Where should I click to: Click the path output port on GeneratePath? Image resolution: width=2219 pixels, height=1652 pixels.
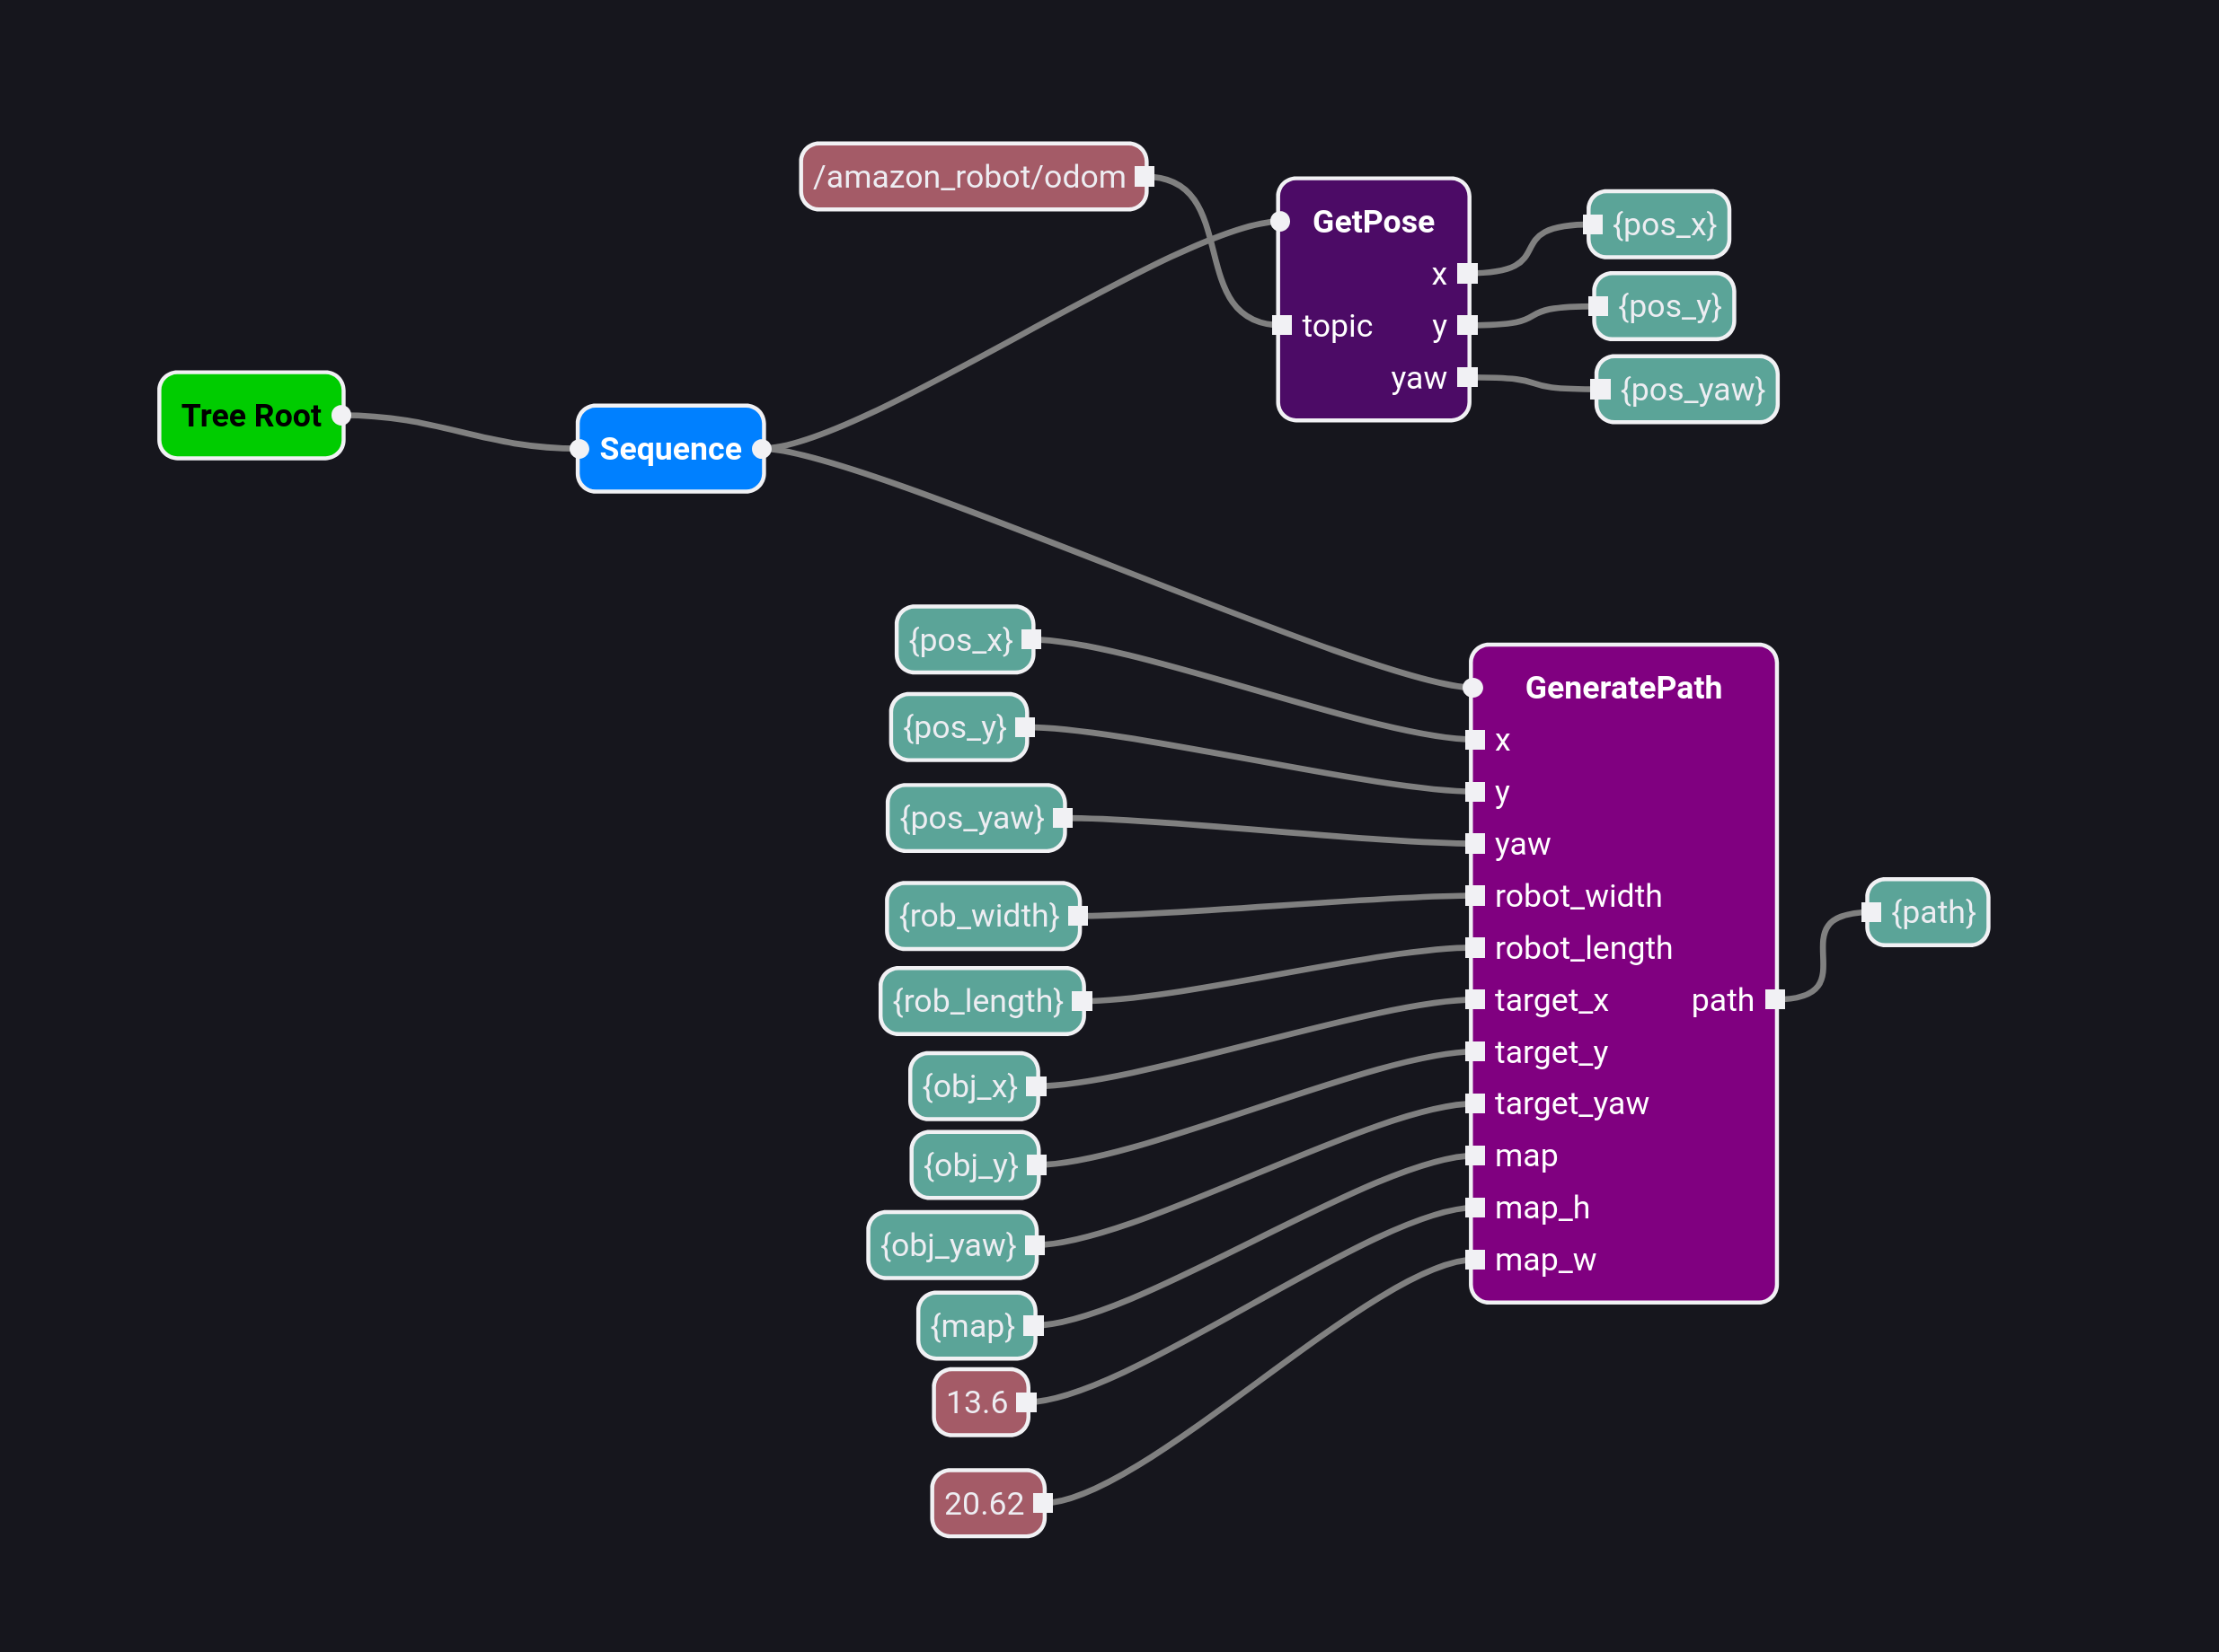tap(1775, 1000)
